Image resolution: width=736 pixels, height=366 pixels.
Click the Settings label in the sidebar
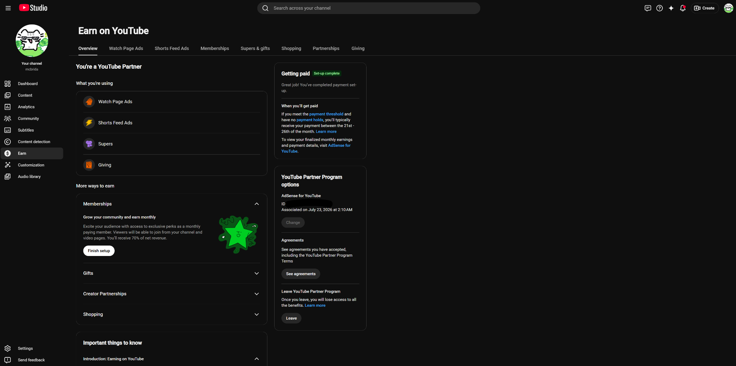(25, 348)
